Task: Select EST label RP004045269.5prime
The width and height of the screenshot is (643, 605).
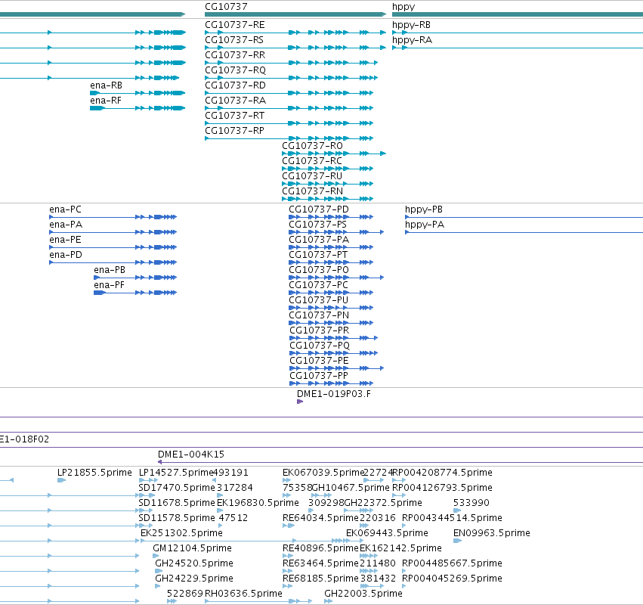Action: (452, 579)
